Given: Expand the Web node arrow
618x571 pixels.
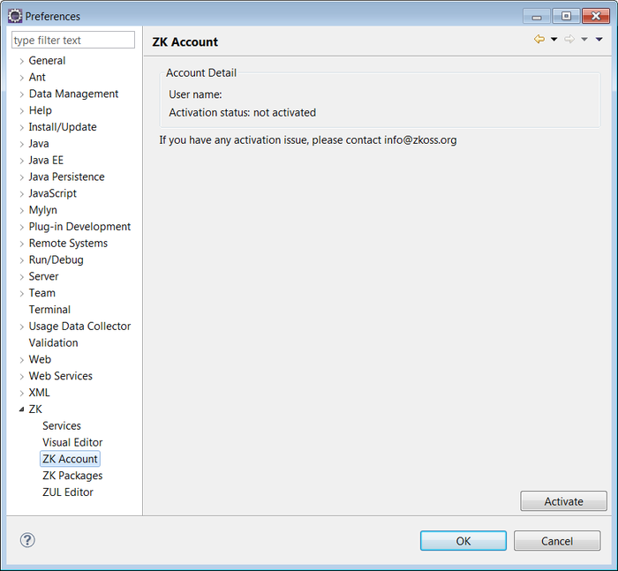Looking at the screenshot, I should (x=22, y=360).
